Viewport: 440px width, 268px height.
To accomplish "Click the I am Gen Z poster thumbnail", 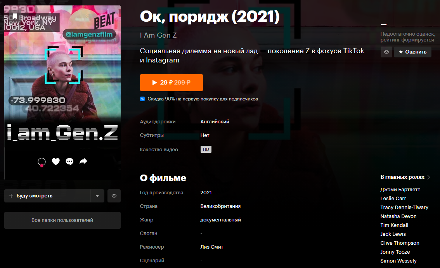I will [62, 92].
